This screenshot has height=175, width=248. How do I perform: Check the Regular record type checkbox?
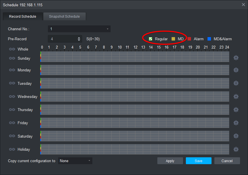pyautogui.click(x=151, y=39)
